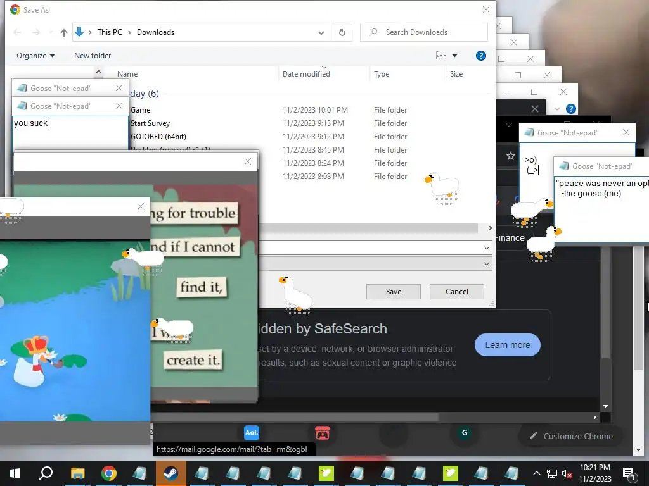649x486 pixels.
Task: Open the green G shortcut tile
Action: click(465, 433)
